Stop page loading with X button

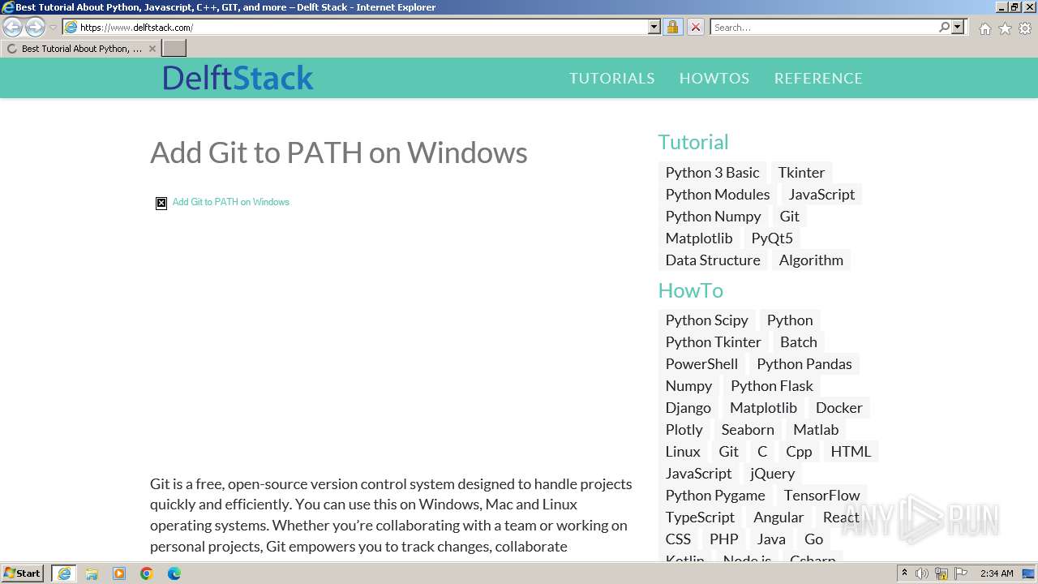[695, 28]
